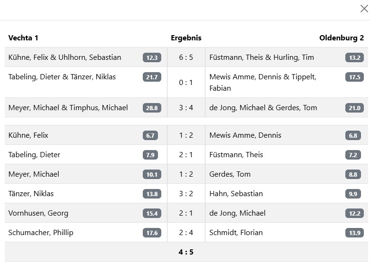Click the 2 : 4 singles result
This screenshot has width=370, height=265.
(186, 233)
